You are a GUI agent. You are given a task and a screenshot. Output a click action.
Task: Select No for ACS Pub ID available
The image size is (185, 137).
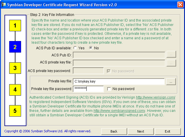(x=91, y=48)
